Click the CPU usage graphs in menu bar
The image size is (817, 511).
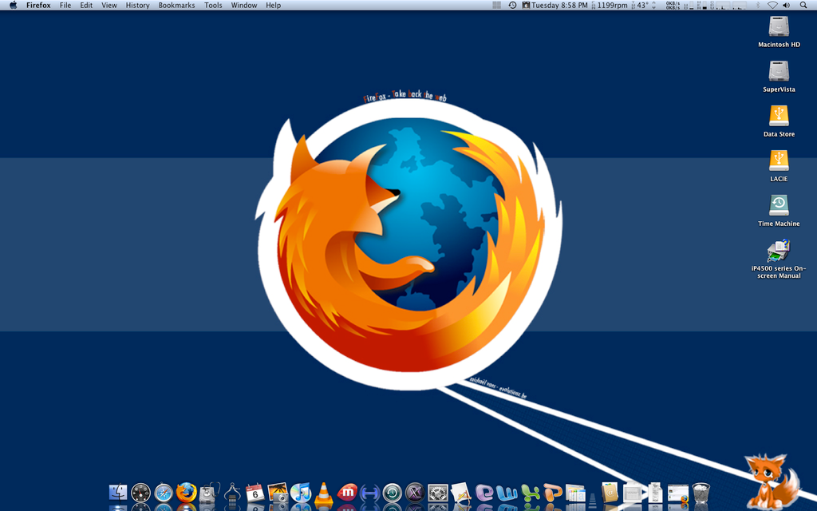pos(732,6)
